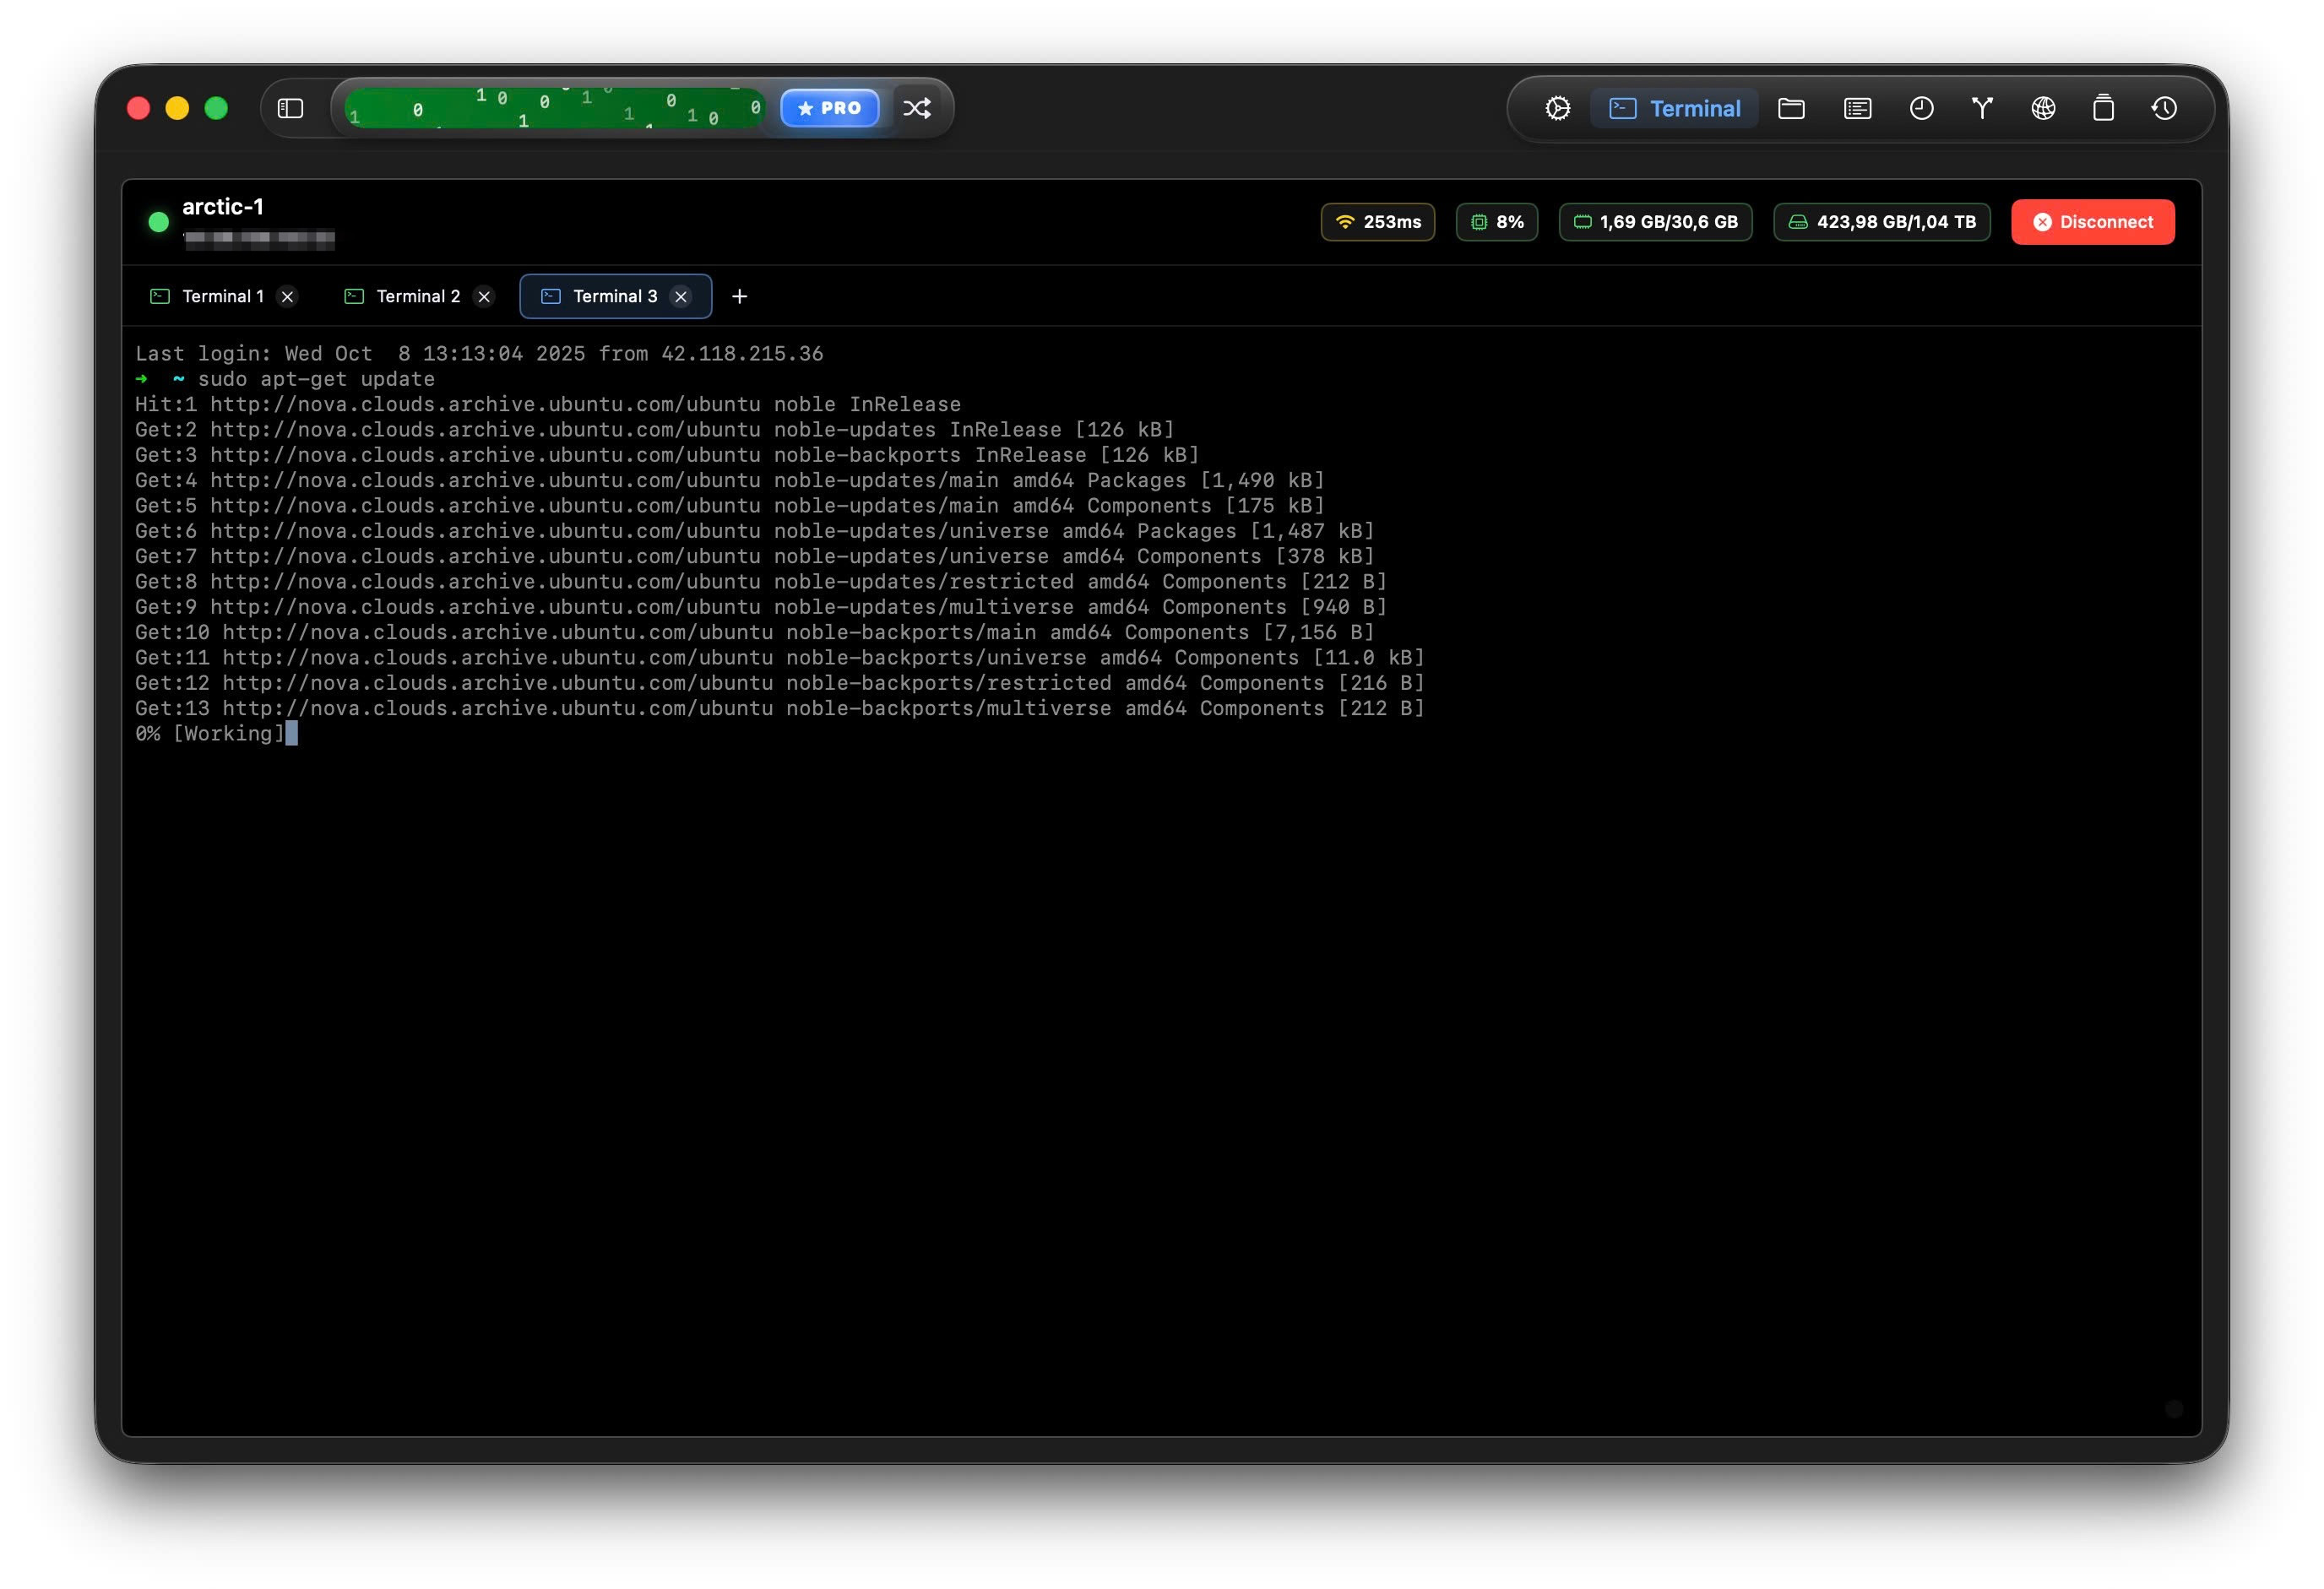Add a new terminal tab
Screen dimensions: 2324x1589
739,296
